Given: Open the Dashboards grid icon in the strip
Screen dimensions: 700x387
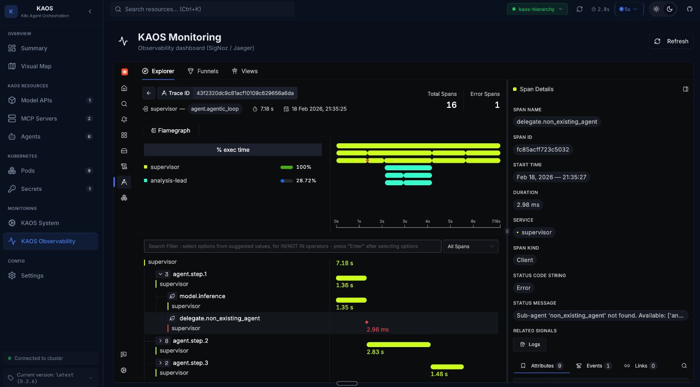Looking at the screenshot, I should click(124, 135).
